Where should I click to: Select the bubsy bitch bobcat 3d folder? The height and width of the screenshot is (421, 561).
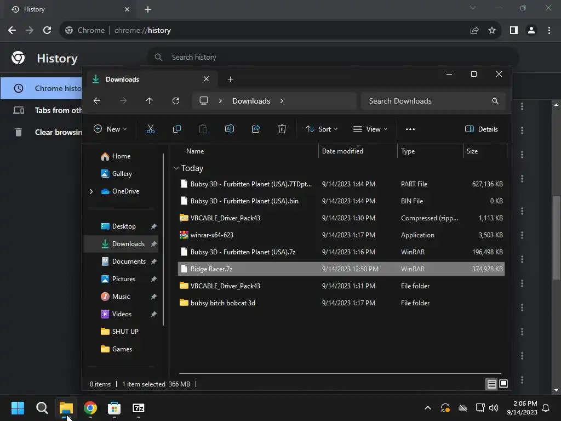coord(341,303)
